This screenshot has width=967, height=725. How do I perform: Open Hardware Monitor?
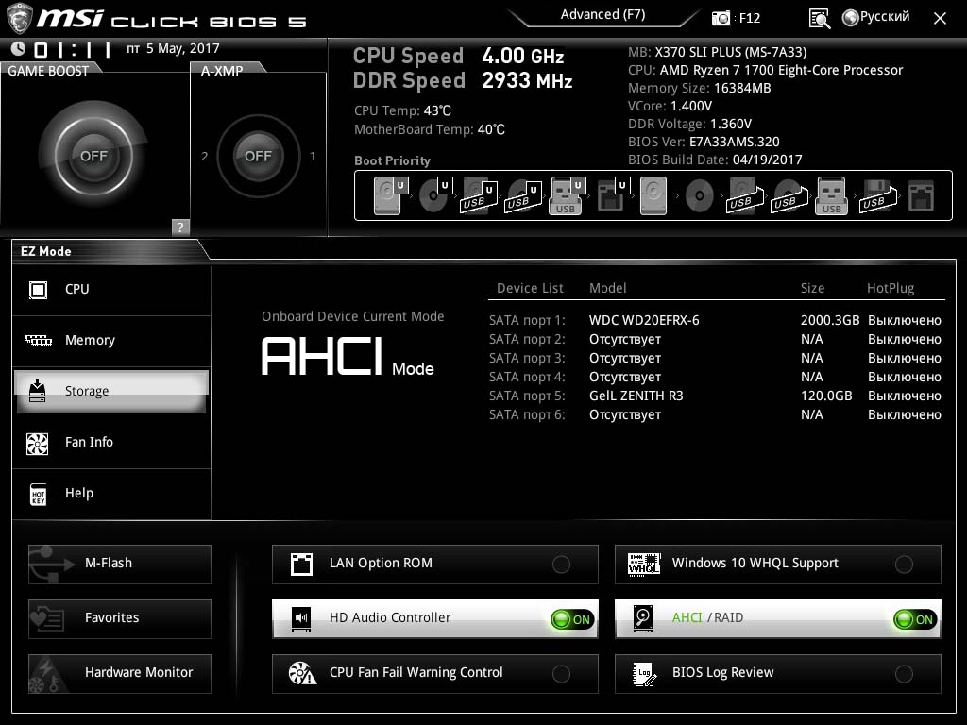[120, 673]
